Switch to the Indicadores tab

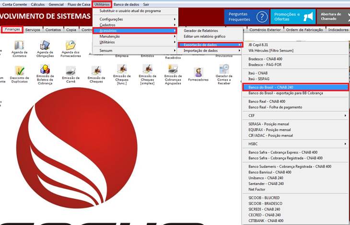338,30
